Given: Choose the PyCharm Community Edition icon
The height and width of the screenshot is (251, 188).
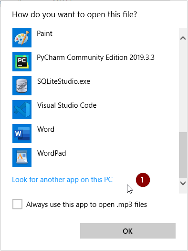Looking at the screenshot, I should click(22, 62).
